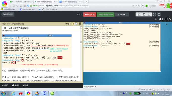172x96 pixels.
Task: Click the bookmark star icon in address bar
Action: 139,6
